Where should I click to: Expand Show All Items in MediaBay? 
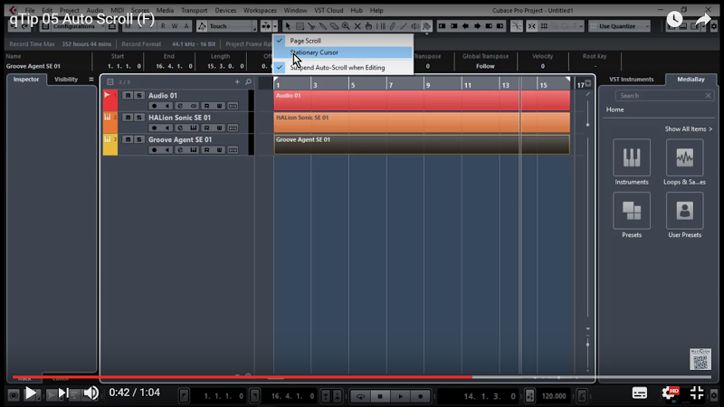(688, 129)
